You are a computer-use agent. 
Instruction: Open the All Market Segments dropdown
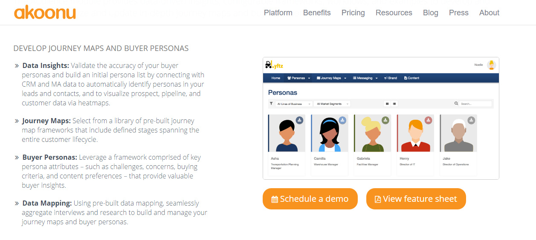coord(332,104)
